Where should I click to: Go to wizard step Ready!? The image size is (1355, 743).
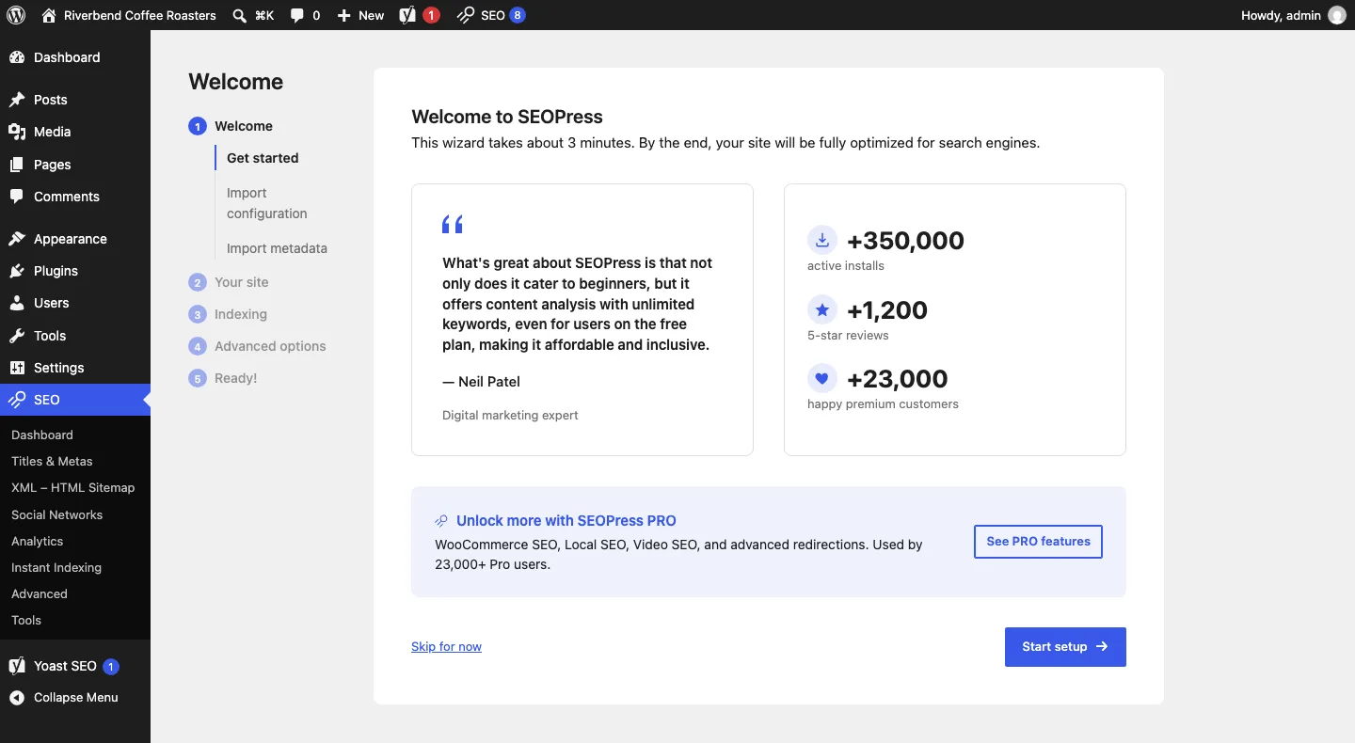(x=223, y=378)
